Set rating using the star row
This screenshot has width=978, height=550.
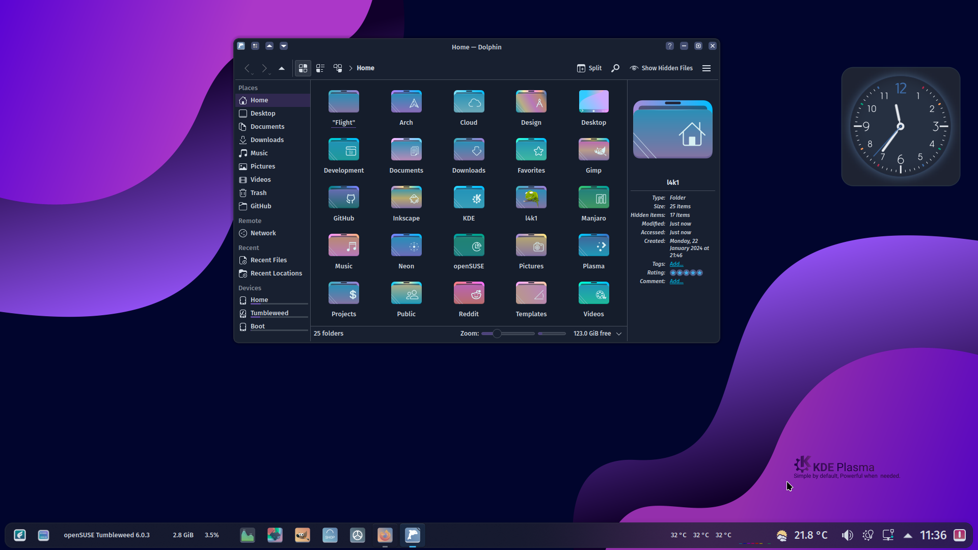(x=686, y=272)
